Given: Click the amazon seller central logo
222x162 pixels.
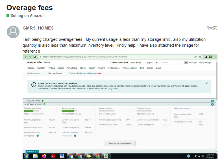Looking at the screenshot, I should (39, 62).
